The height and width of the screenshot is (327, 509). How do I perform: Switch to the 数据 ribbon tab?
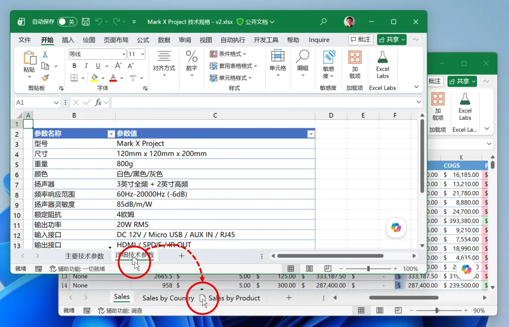164,40
